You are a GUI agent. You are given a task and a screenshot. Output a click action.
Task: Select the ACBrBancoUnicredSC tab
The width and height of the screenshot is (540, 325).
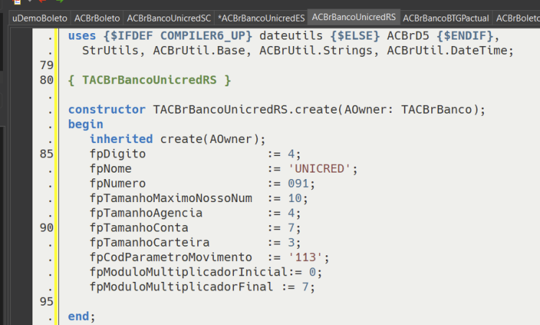168,18
